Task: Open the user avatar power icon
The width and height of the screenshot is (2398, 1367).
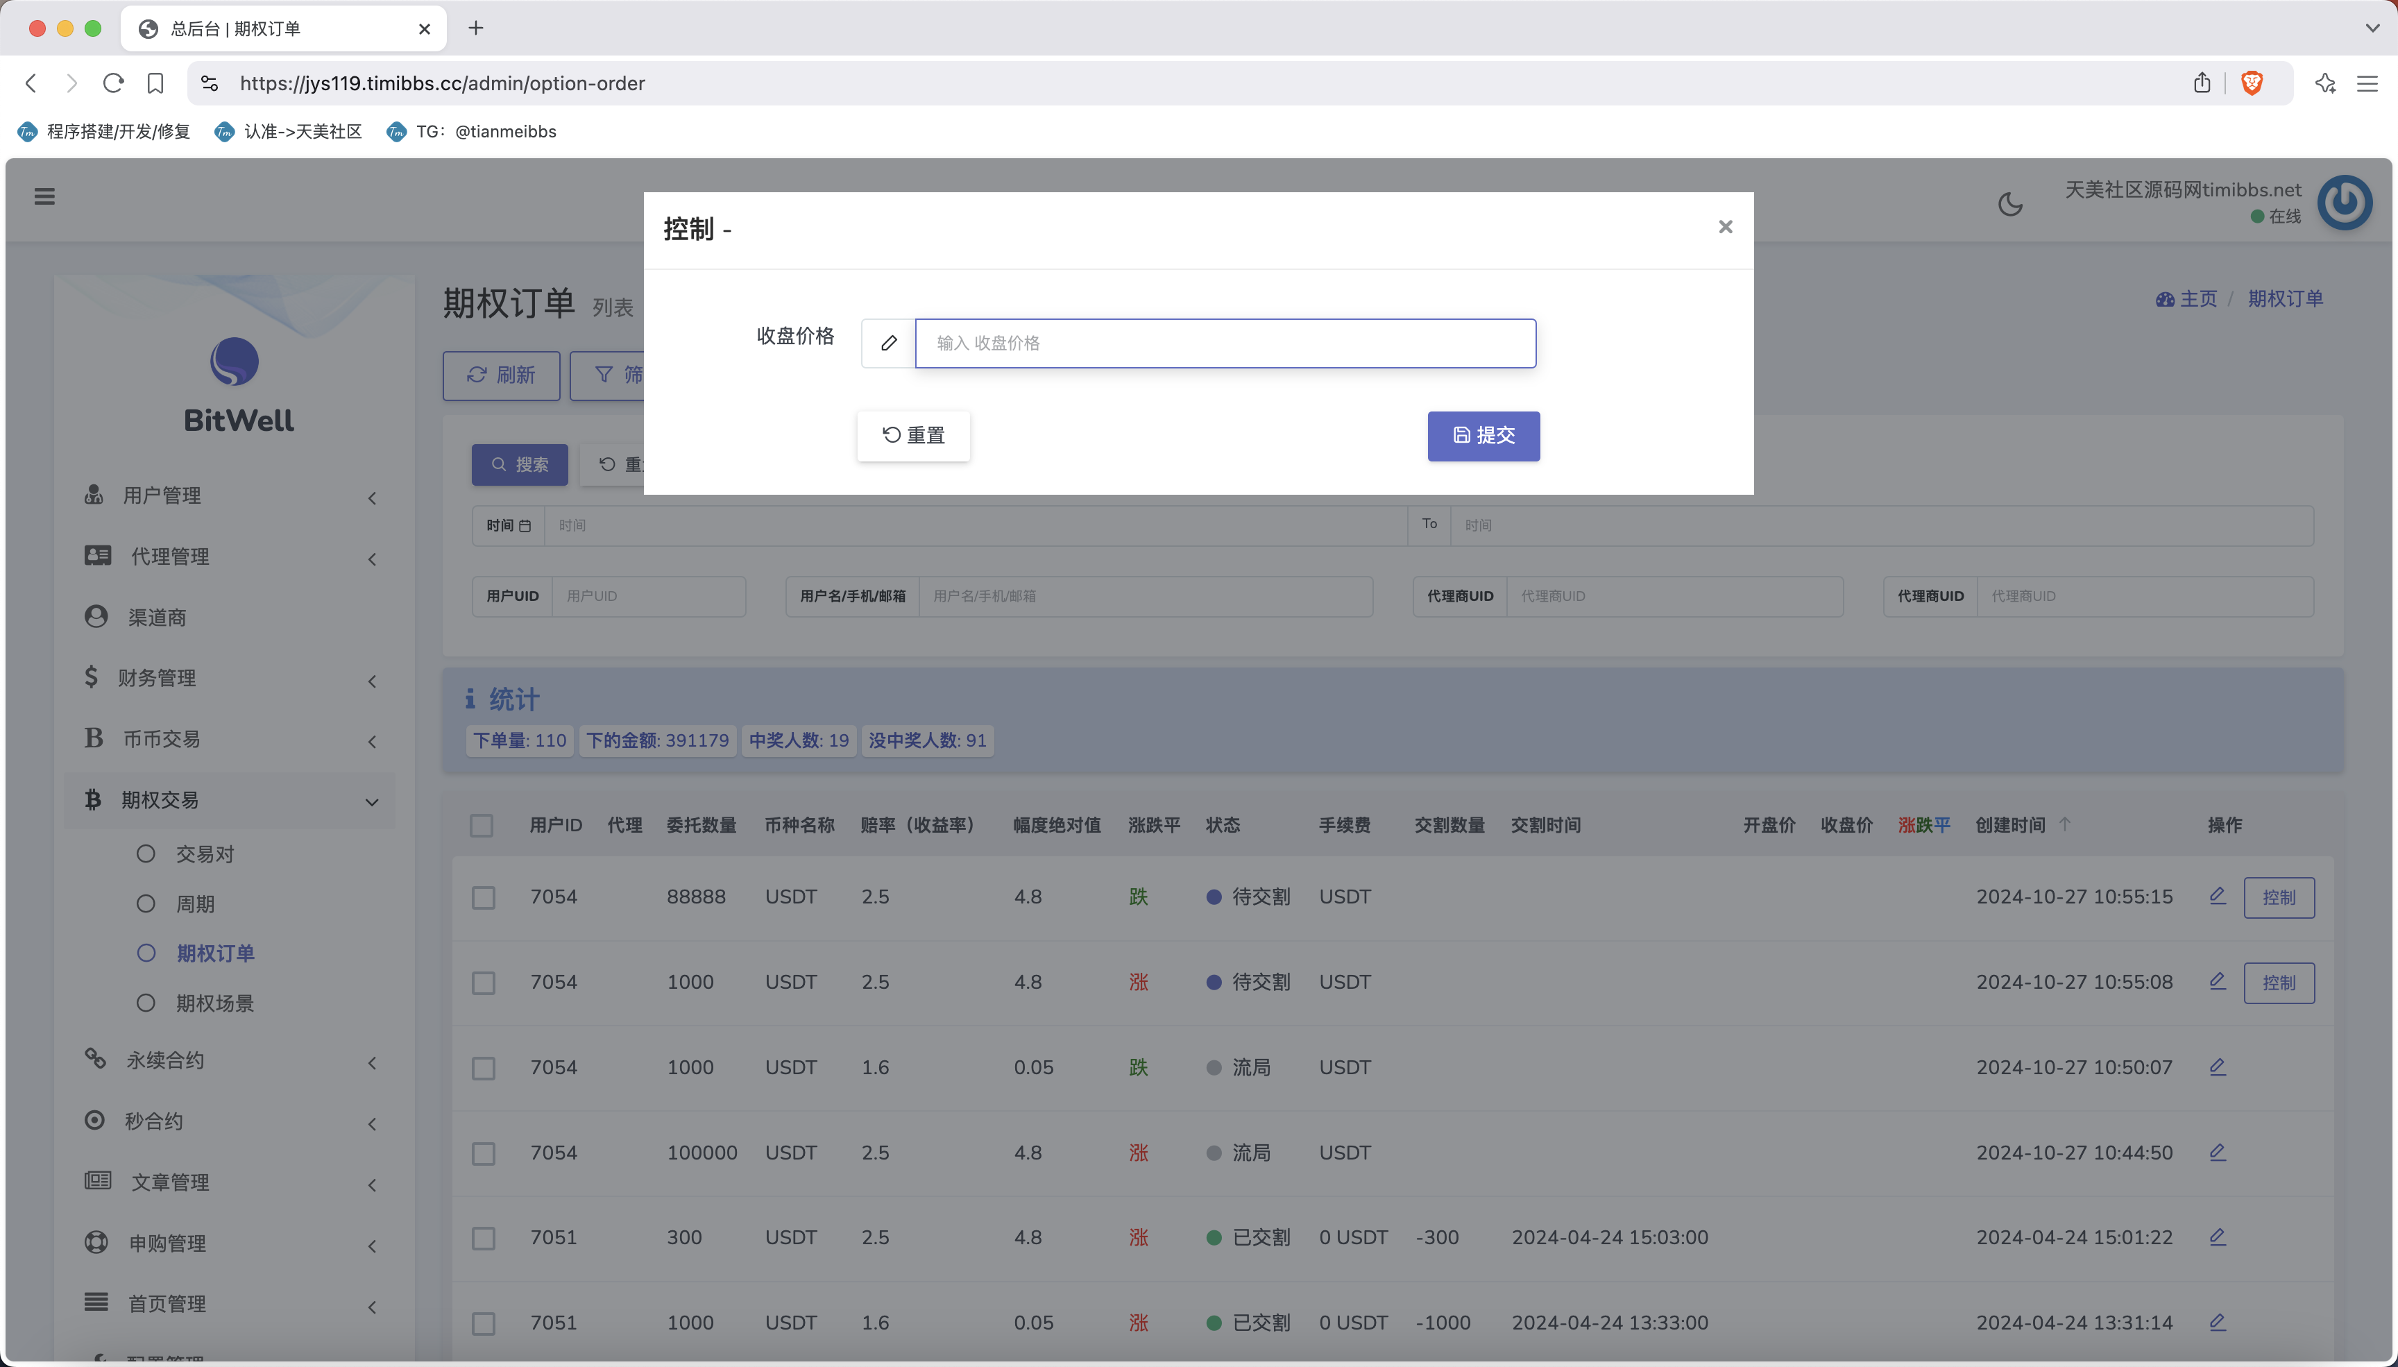Action: pyautogui.click(x=2345, y=203)
